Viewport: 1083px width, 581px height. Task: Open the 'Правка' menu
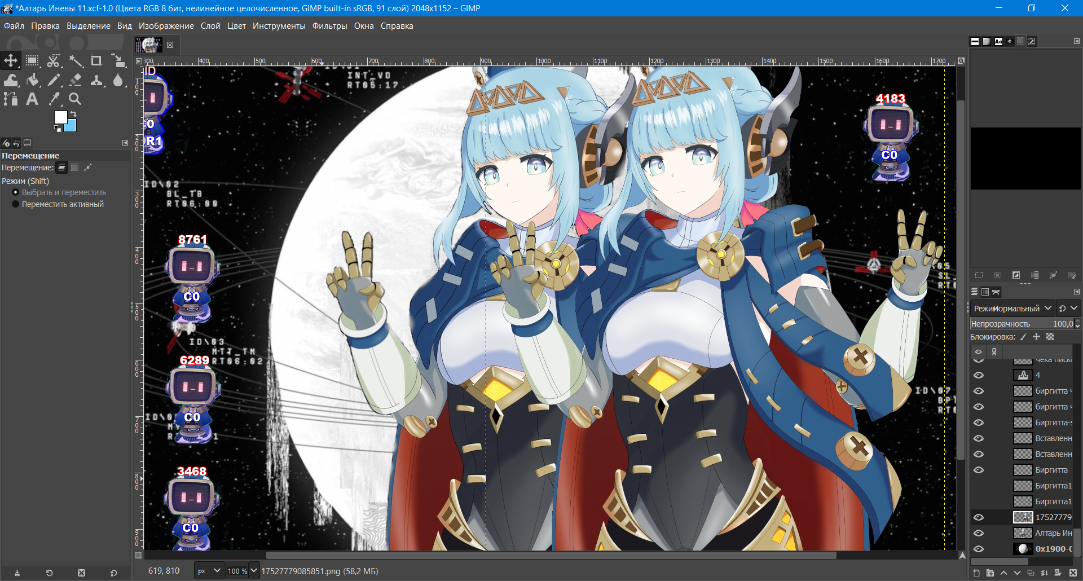point(45,26)
